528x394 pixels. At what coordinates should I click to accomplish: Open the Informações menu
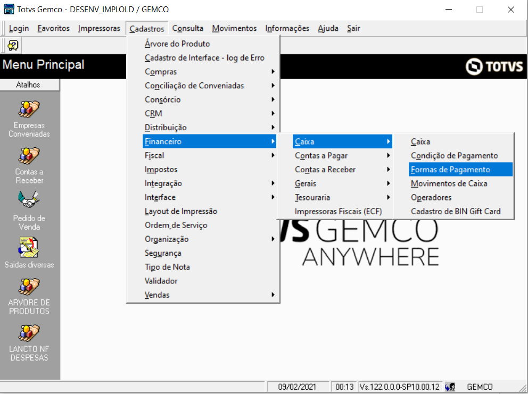(287, 28)
